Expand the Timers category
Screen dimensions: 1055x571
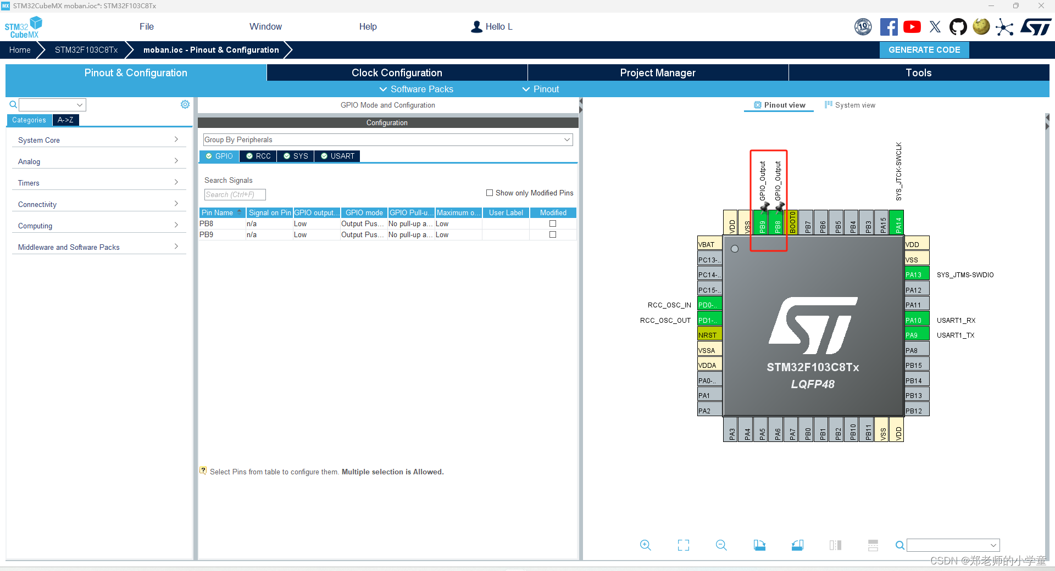point(99,183)
